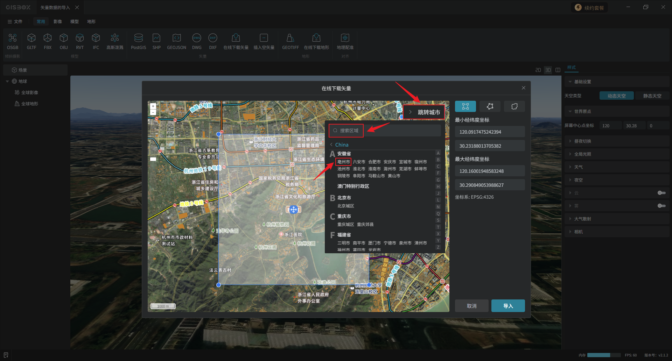Collapse the 地球 tree node
The width and height of the screenshot is (672, 361).
coord(7,82)
